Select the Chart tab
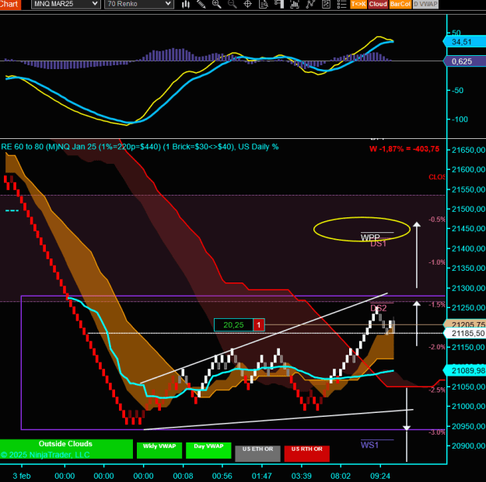The image size is (486, 482). [x=10, y=5]
